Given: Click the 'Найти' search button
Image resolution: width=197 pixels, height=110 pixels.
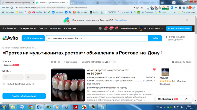Looking at the screenshot, I should [155, 38].
